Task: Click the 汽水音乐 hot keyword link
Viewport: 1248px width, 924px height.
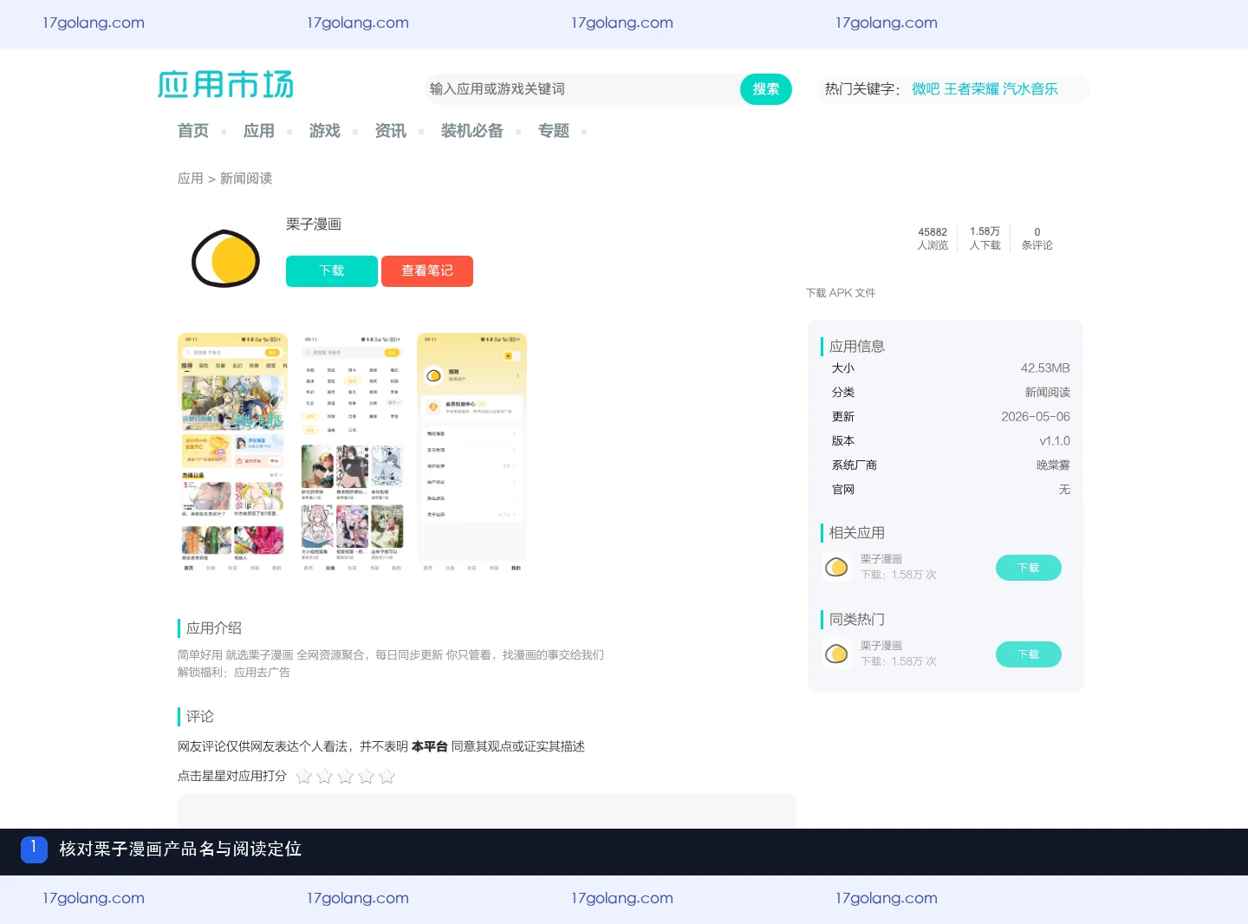Action: coord(1030,89)
